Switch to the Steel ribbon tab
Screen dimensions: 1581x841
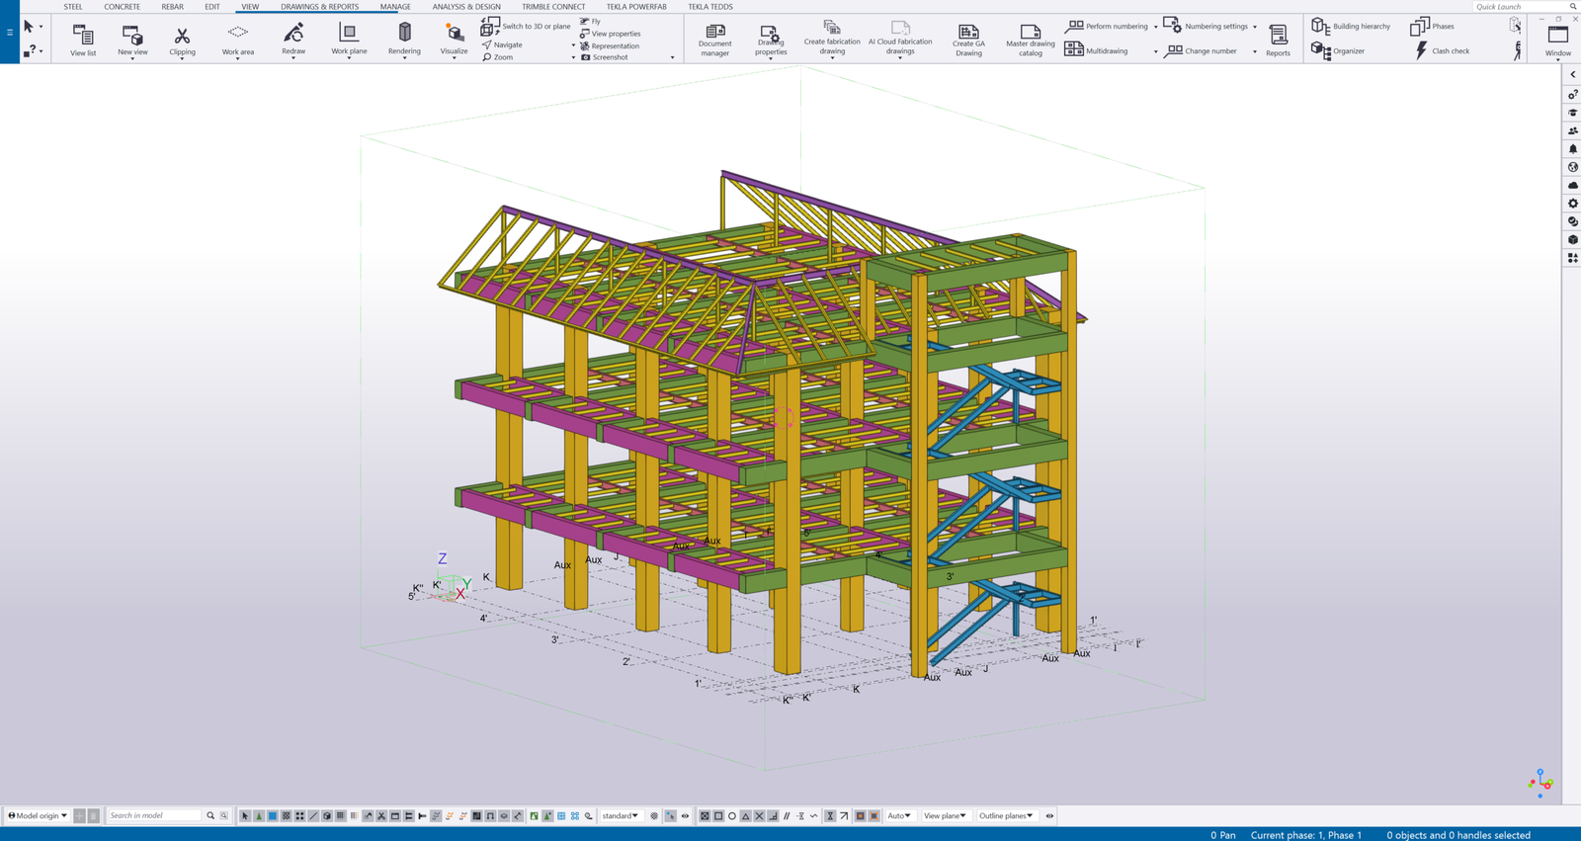click(73, 7)
